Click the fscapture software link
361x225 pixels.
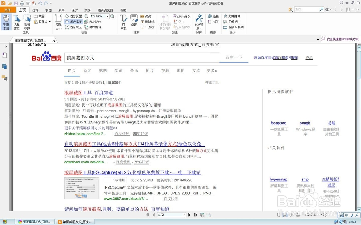pos(278,123)
